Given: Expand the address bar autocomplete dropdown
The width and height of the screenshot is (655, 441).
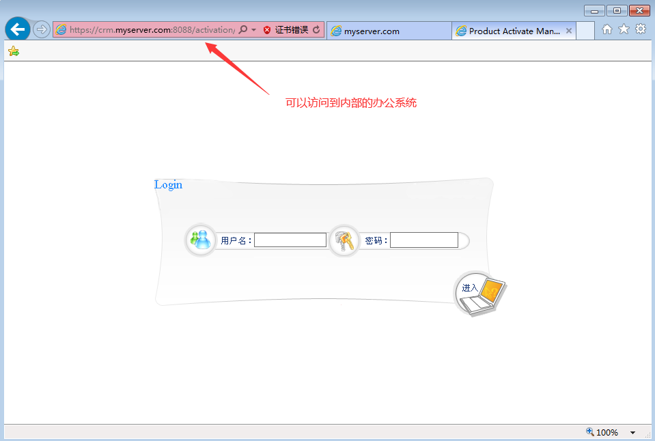Looking at the screenshot, I should coord(254,30).
